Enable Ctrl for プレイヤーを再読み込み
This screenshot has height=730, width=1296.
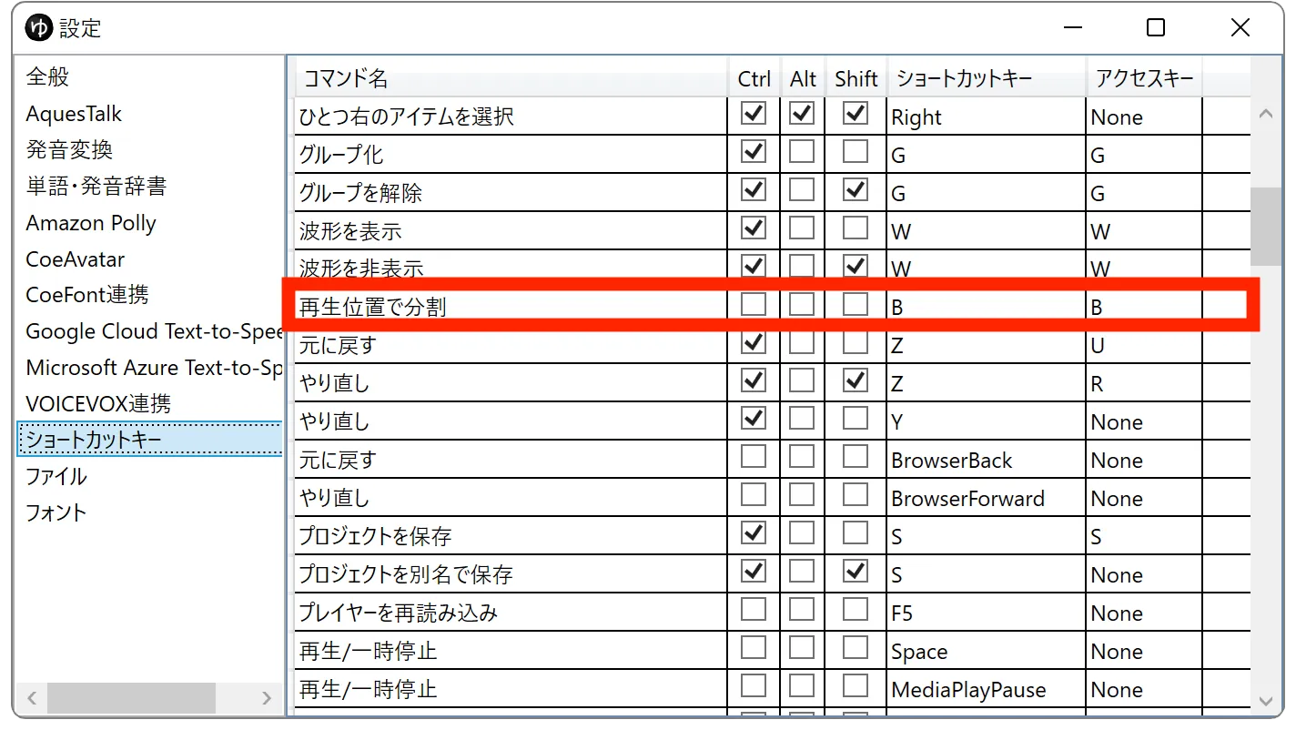tap(754, 610)
